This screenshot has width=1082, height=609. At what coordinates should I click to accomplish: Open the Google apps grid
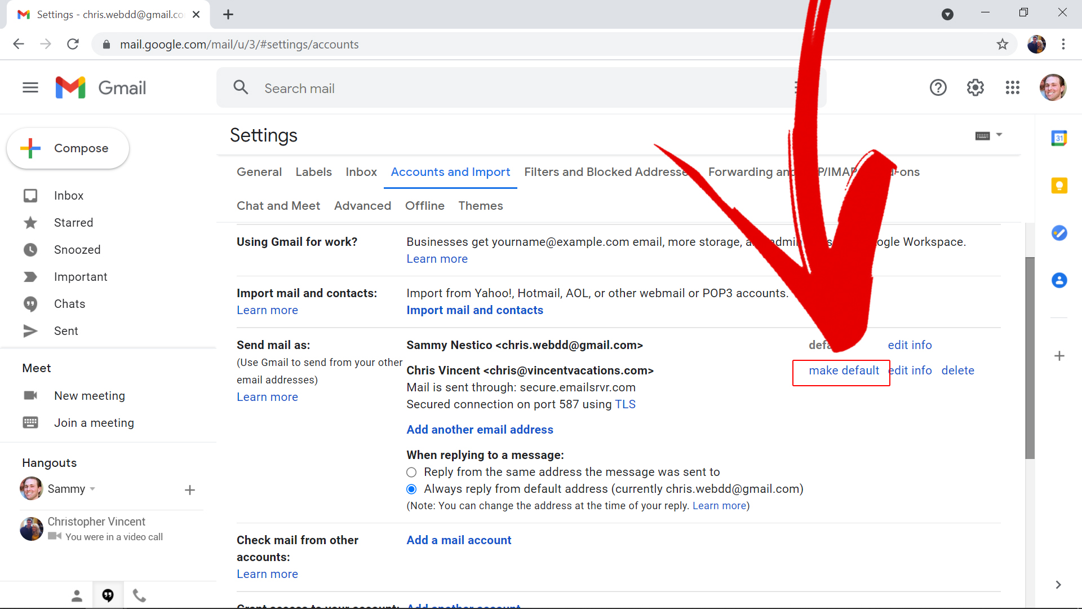[x=1013, y=87]
